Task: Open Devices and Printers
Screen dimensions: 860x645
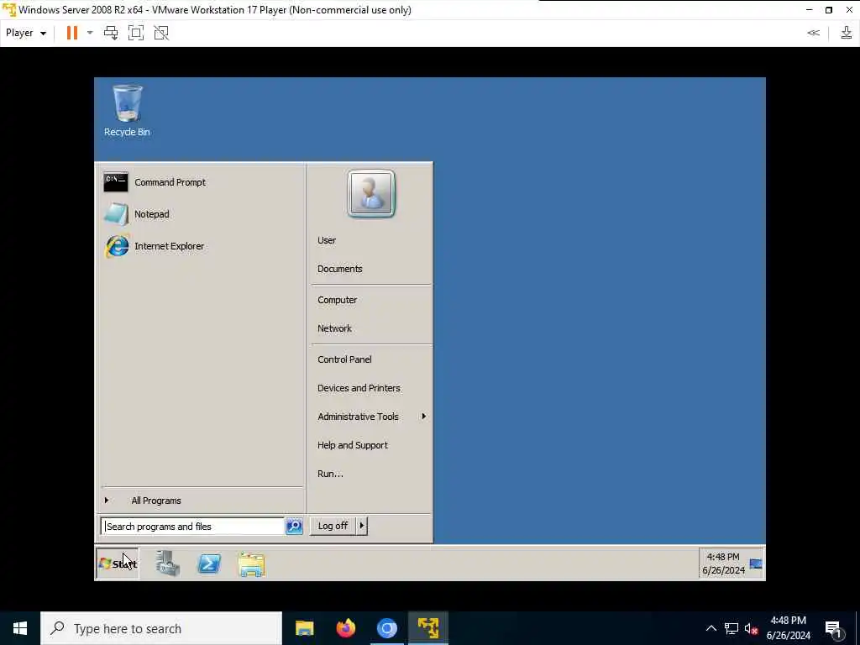Action: (359, 388)
